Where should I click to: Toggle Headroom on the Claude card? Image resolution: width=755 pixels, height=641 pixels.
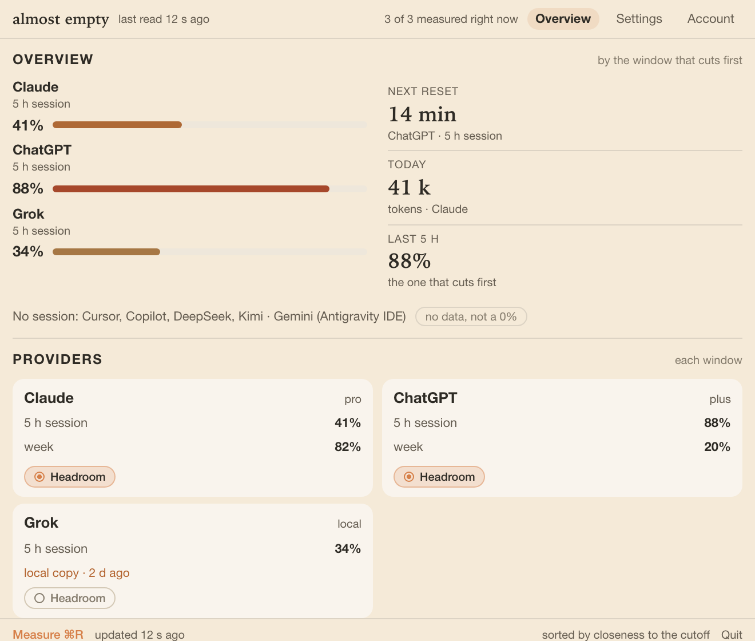point(69,477)
